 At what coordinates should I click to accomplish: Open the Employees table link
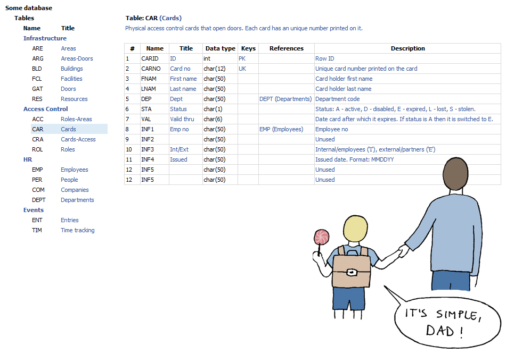(x=74, y=170)
